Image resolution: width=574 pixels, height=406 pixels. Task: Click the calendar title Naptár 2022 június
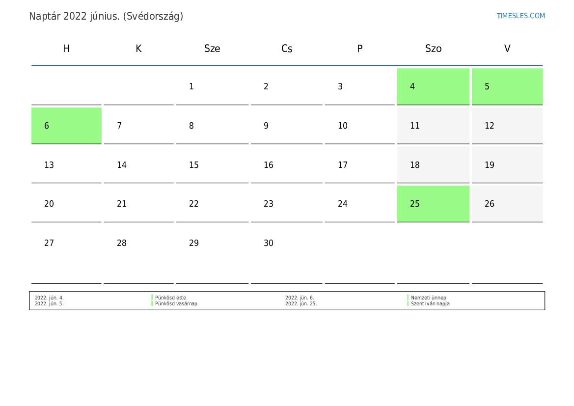pyautogui.click(x=106, y=16)
